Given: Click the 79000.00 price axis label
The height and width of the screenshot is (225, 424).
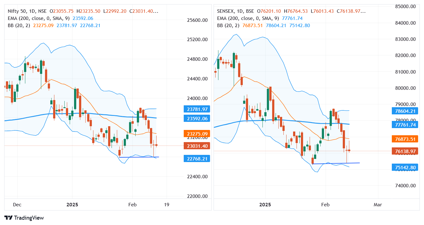Looking at the screenshot, I should click(405, 104).
